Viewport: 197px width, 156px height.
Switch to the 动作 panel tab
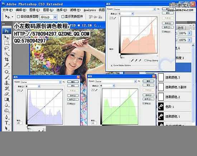(x=181, y=28)
